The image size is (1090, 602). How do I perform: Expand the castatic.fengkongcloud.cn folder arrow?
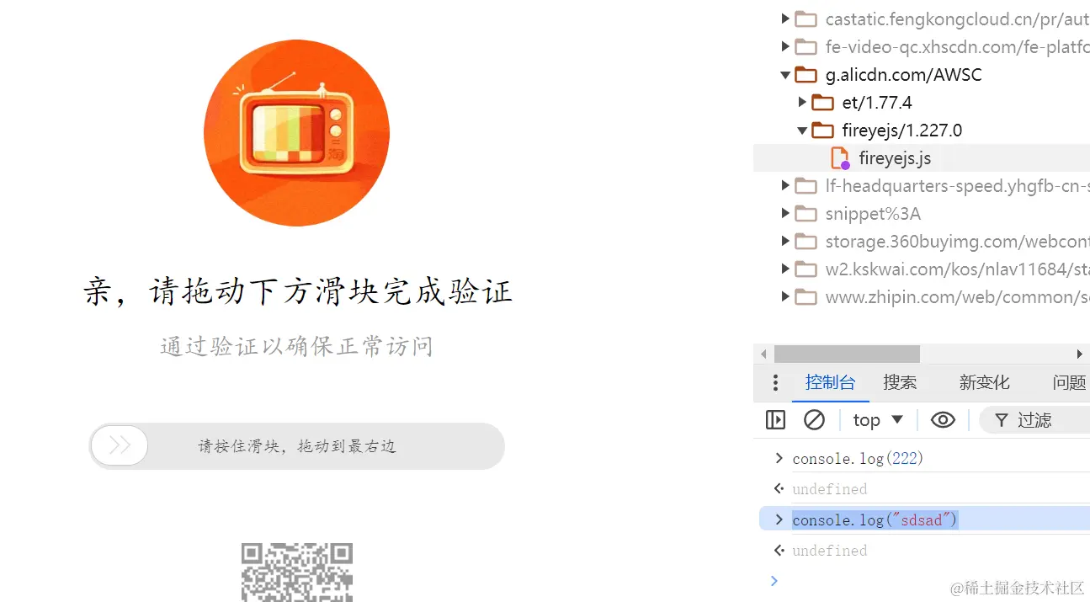pos(785,19)
